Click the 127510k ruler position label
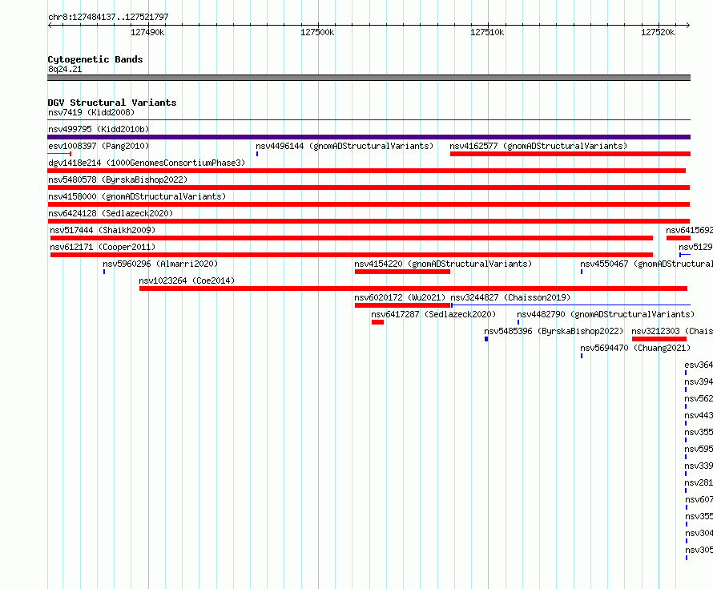Screen dimensions: 713x589 [x=487, y=32]
